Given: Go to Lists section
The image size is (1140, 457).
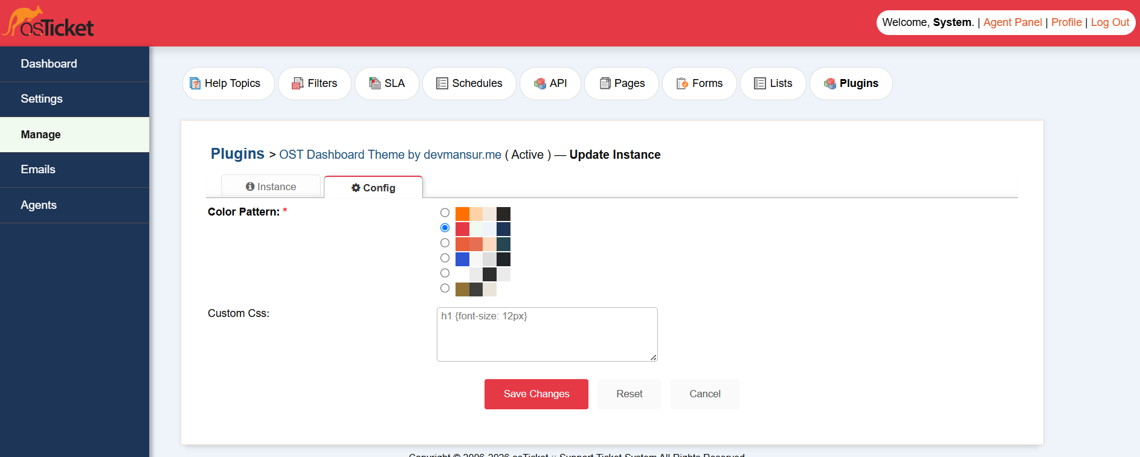Looking at the screenshot, I should (773, 83).
